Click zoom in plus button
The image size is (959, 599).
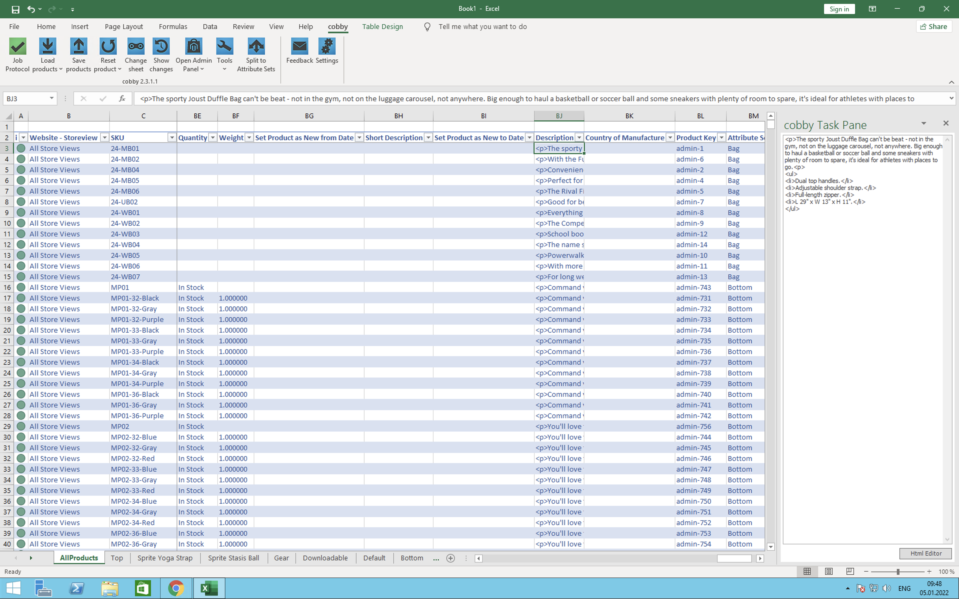(929, 572)
